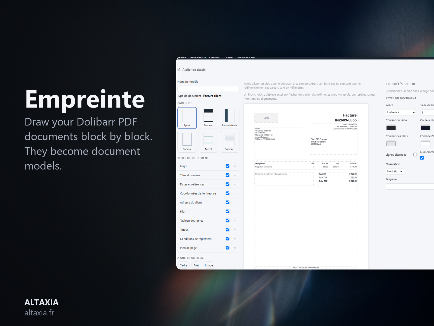Open the Police Helvetica dropdown
434x326 pixels.
tap(401, 112)
